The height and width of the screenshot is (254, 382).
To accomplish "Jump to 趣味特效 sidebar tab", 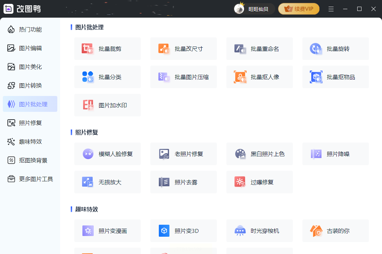I will [x=30, y=141].
